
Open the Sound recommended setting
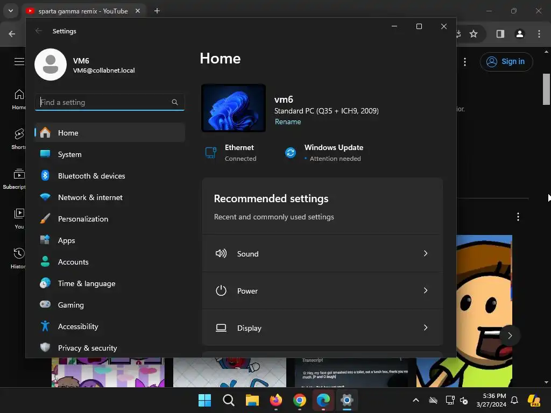322,254
